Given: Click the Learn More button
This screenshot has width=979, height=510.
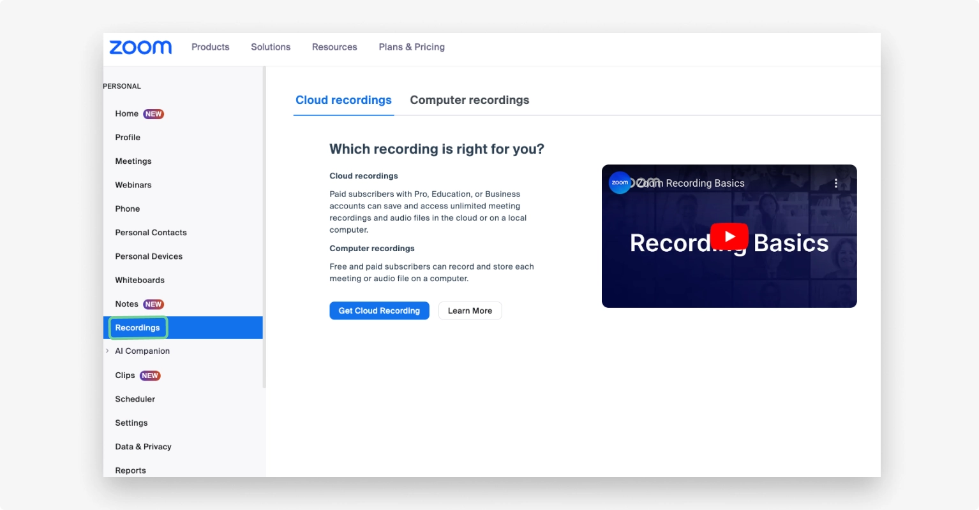Looking at the screenshot, I should (470, 310).
